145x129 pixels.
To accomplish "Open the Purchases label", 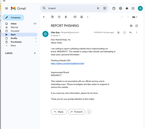I will coord(19,42).
